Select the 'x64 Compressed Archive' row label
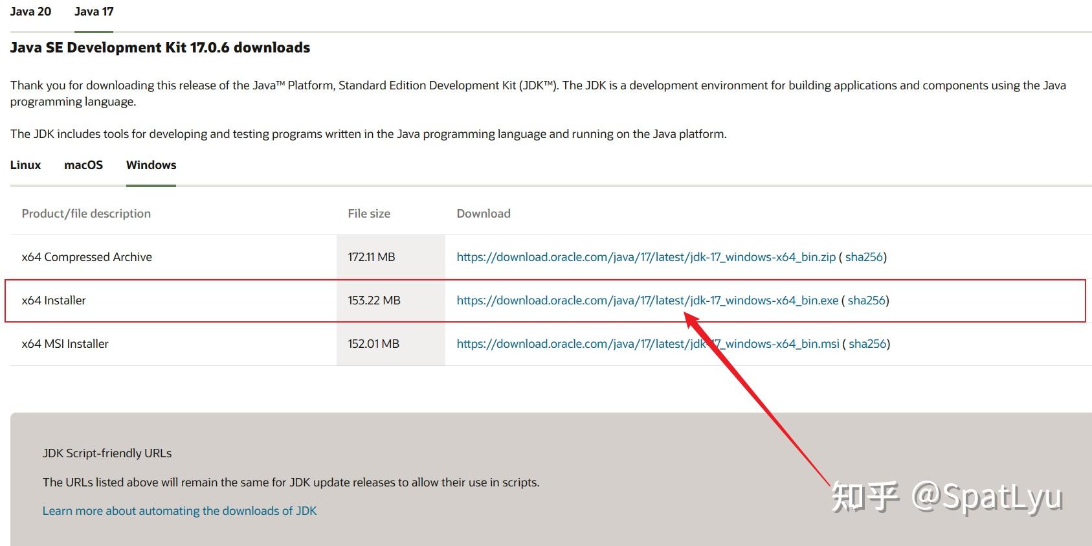 [87, 257]
